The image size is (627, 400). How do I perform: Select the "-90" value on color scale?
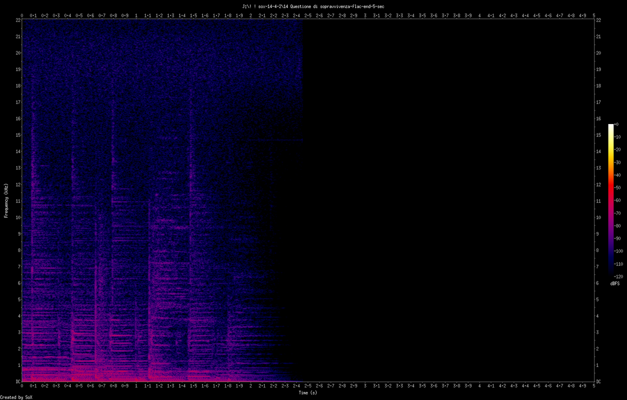[618, 238]
